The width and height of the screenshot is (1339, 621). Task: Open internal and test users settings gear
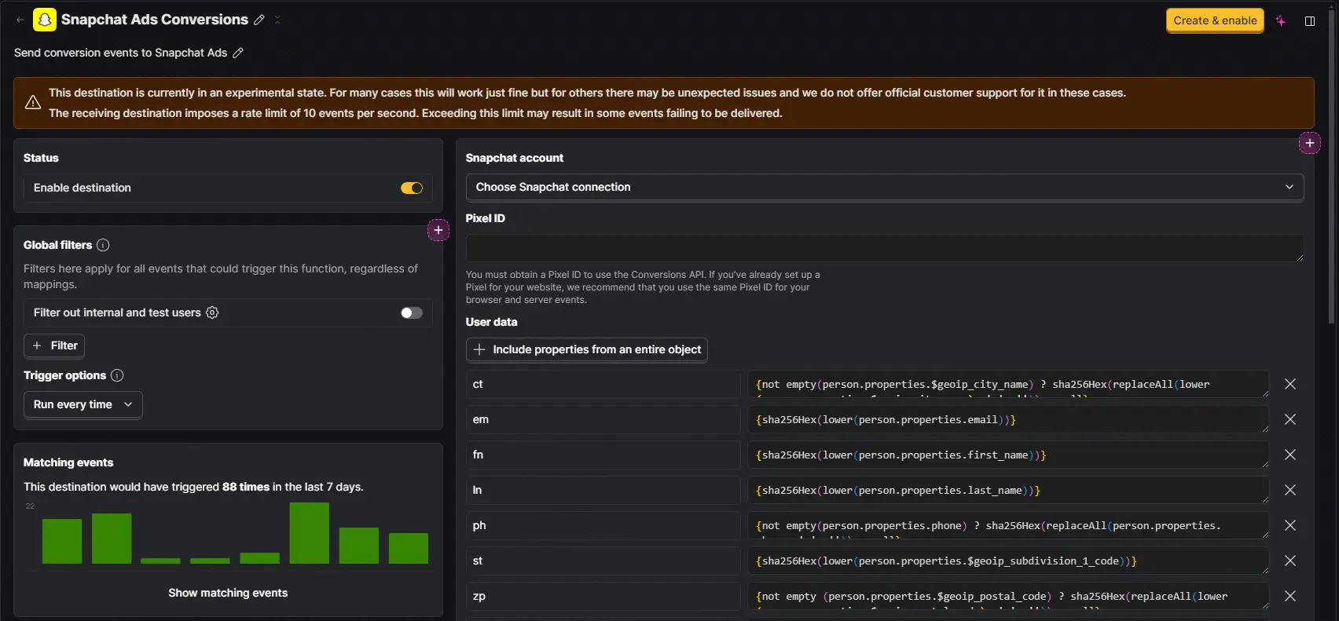(x=212, y=312)
